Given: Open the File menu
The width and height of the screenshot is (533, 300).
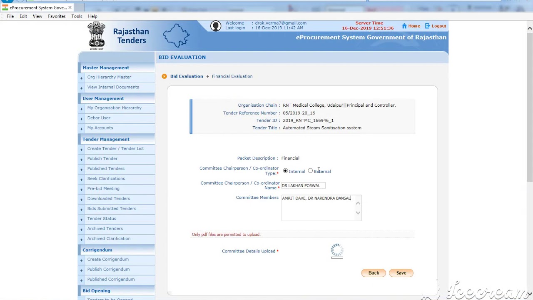Looking at the screenshot, I should (10, 16).
